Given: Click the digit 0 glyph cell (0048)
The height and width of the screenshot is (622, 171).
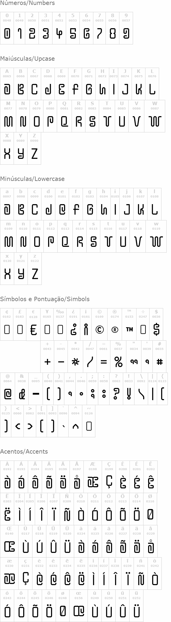Looking at the screenshot, I should point(7,28).
